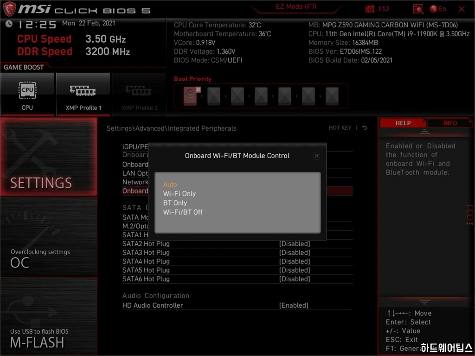
Task: Switch to EZ Mode (F7)
Action: pos(296,6)
